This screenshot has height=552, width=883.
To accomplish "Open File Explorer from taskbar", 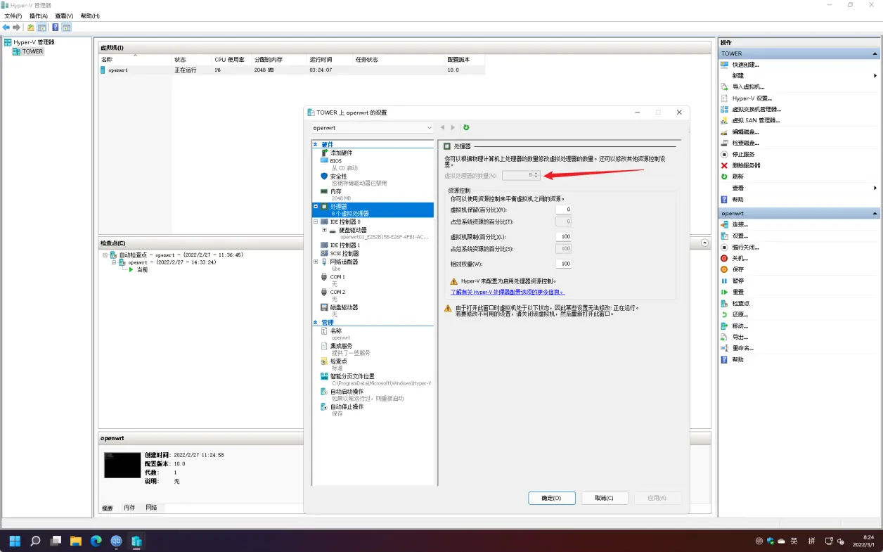I will pyautogui.click(x=76, y=541).
